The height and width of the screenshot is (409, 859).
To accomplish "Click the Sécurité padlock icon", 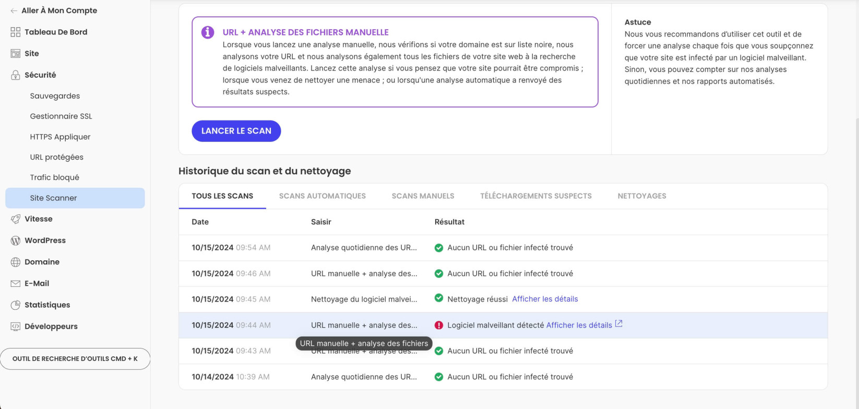I will (x=16, y=75).
